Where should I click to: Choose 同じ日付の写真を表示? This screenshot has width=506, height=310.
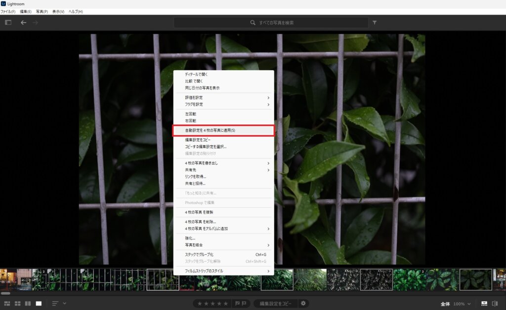pos(224,88)
